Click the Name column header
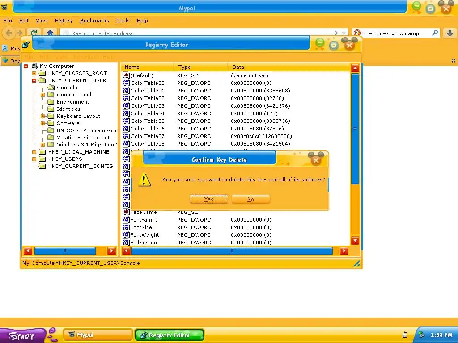This screenshot has width=458, height=343. (147, 67)
